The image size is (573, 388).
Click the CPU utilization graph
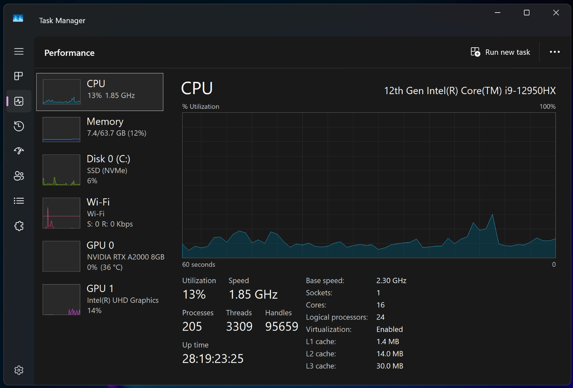(369, 185)
